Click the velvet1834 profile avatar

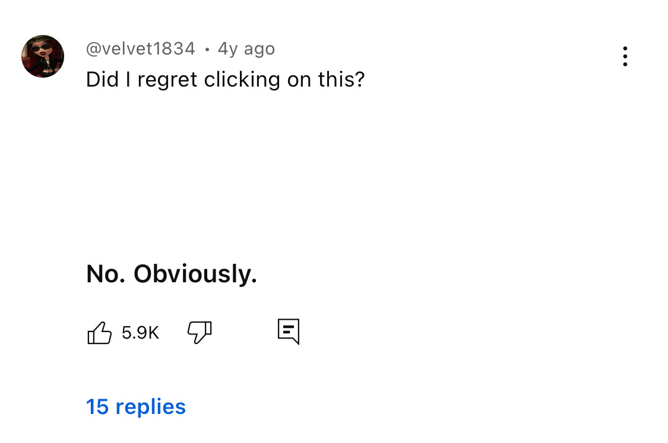click(43, 56)
